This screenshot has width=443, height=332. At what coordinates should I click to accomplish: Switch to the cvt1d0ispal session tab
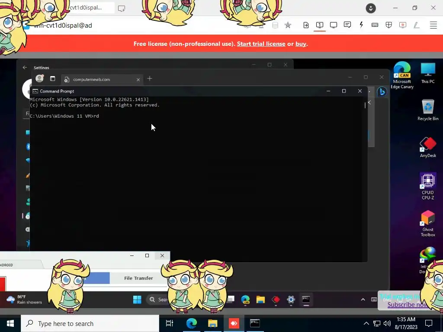pos(86,8)
